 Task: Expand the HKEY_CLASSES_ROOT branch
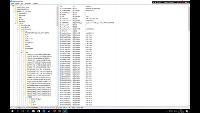click(x=13, y=8)
